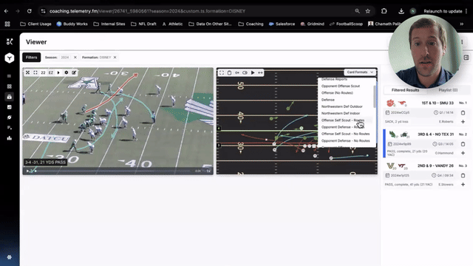Switch to the Playlist (0) tab
The image size is (473, 266).
pyautogui.click(x=448, y=90)
